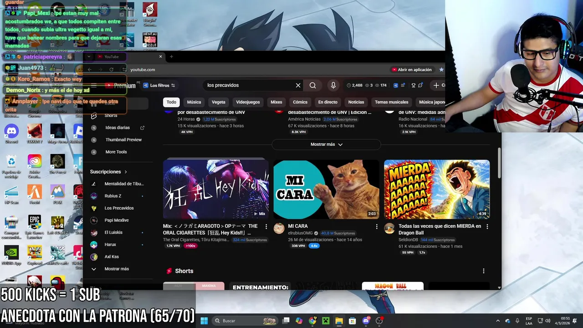Expand the 'Suscripciones' section chevron
The height and width of the screenshot is (328, 583).
tap(126, 172)
